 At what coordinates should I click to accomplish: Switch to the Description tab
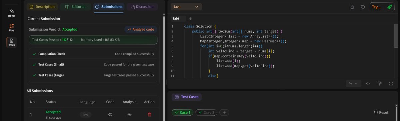point(42,7)
